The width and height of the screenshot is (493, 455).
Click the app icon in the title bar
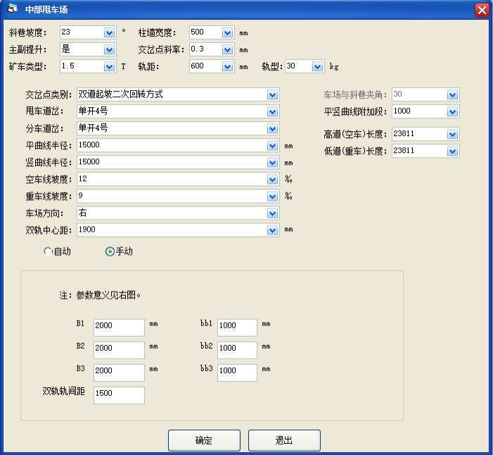point(12,9)
